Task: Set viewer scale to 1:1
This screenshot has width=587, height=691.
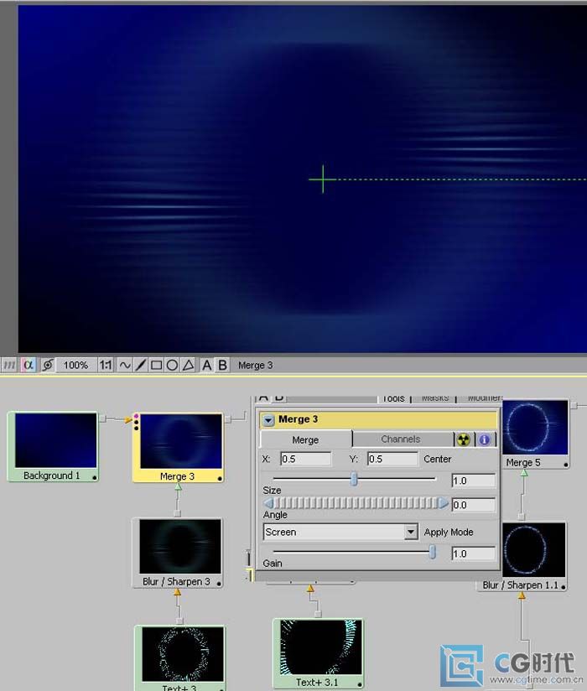Action: (x=106, y=365)
